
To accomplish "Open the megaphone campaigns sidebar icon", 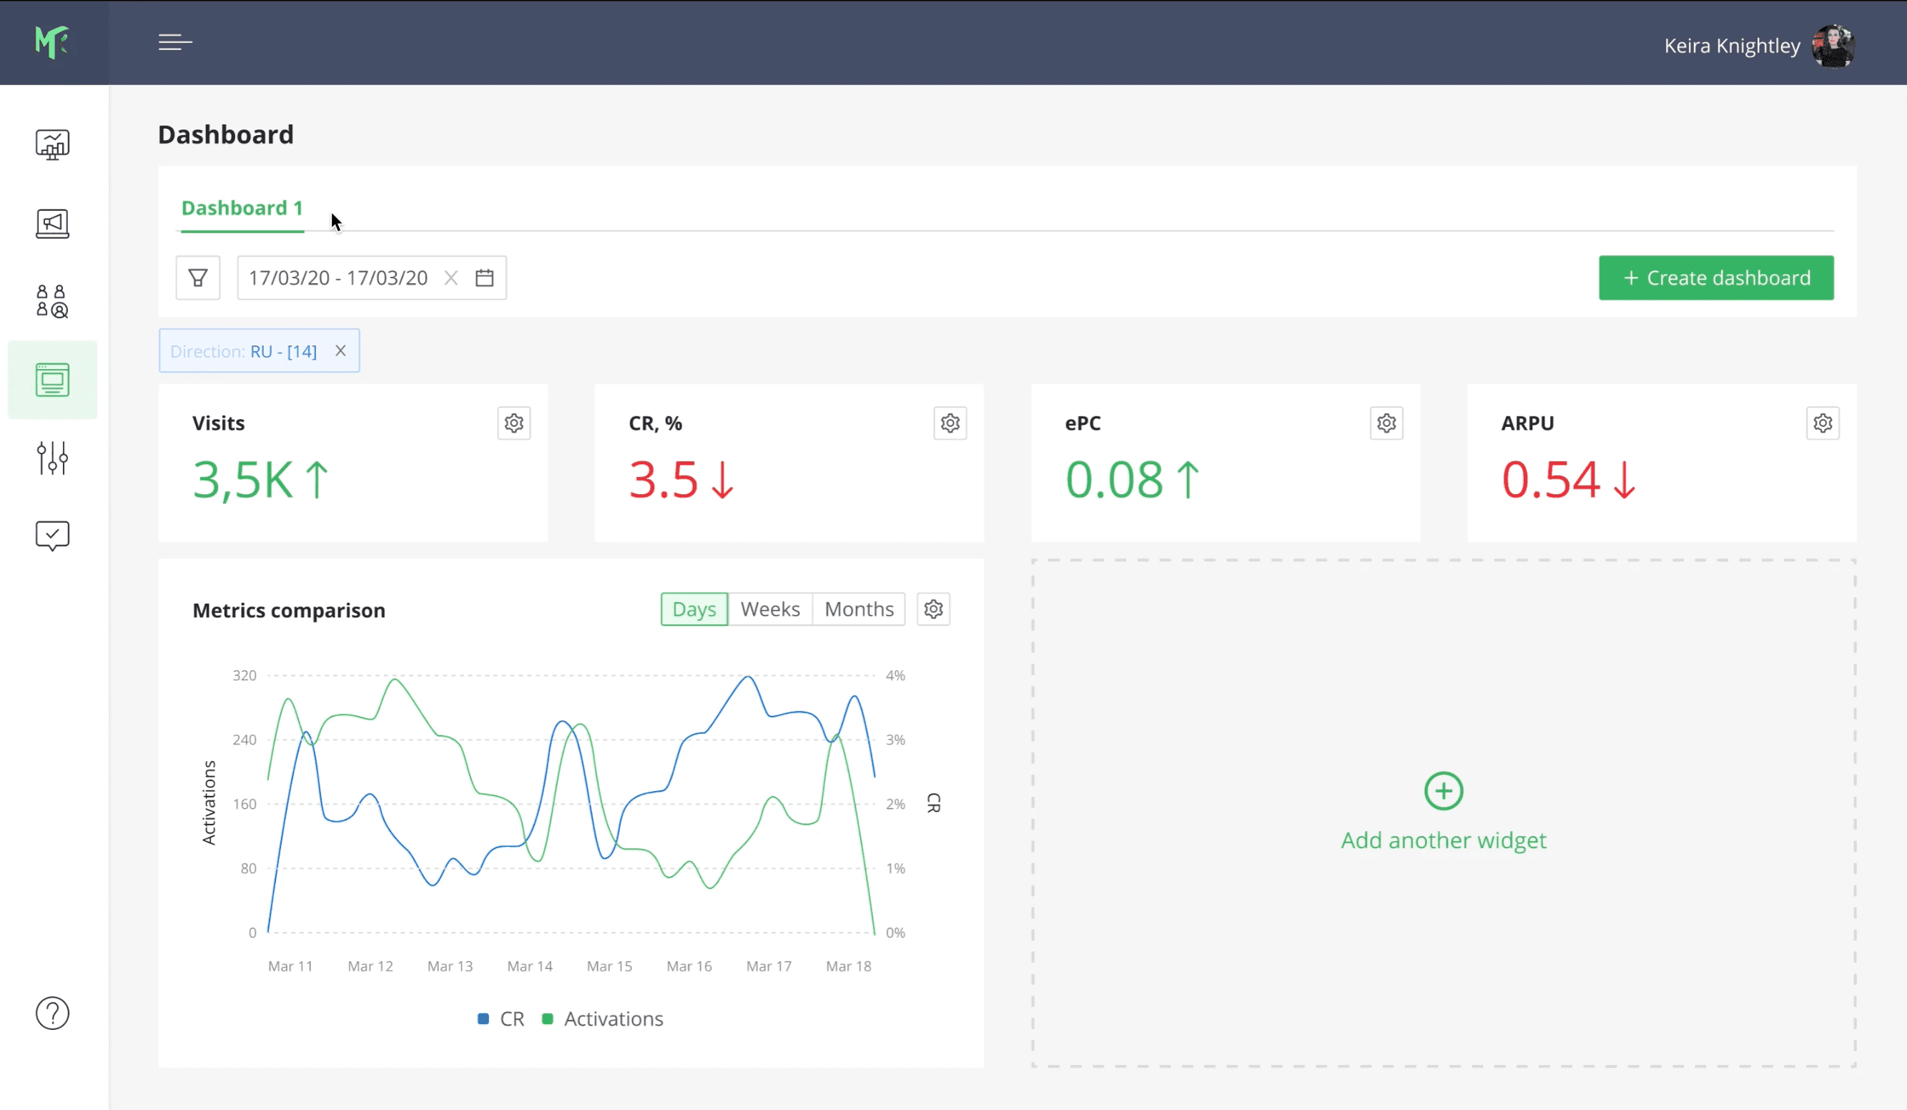I will [52, 223].
